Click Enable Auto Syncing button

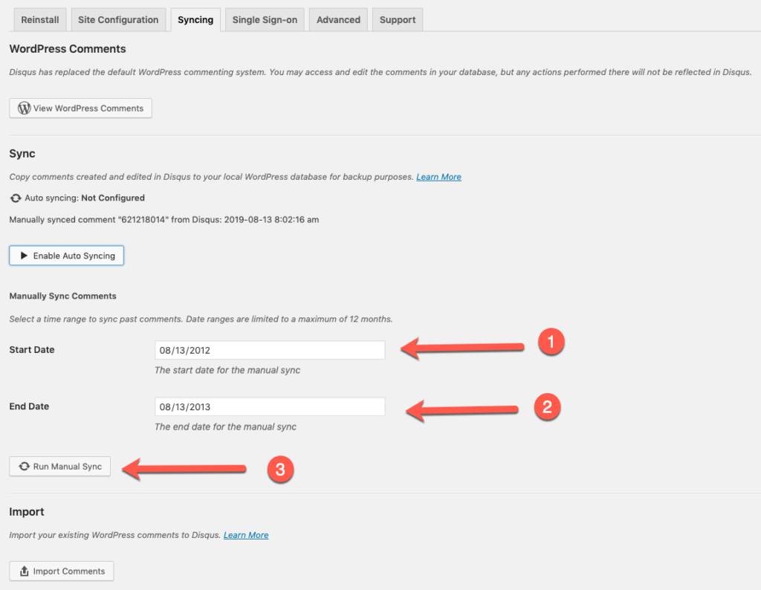tap(66, 256)
